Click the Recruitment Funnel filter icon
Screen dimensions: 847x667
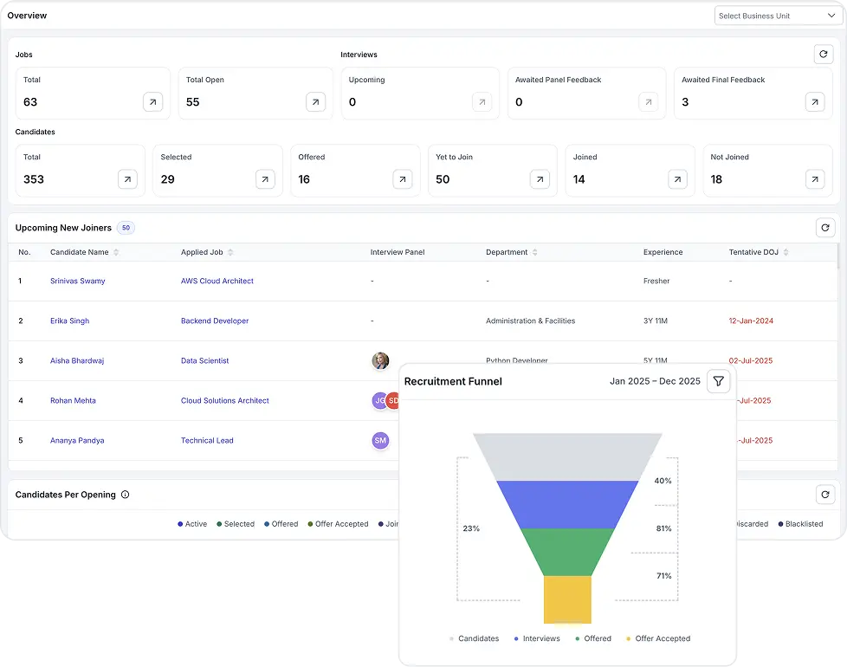[x=718, y=381]
